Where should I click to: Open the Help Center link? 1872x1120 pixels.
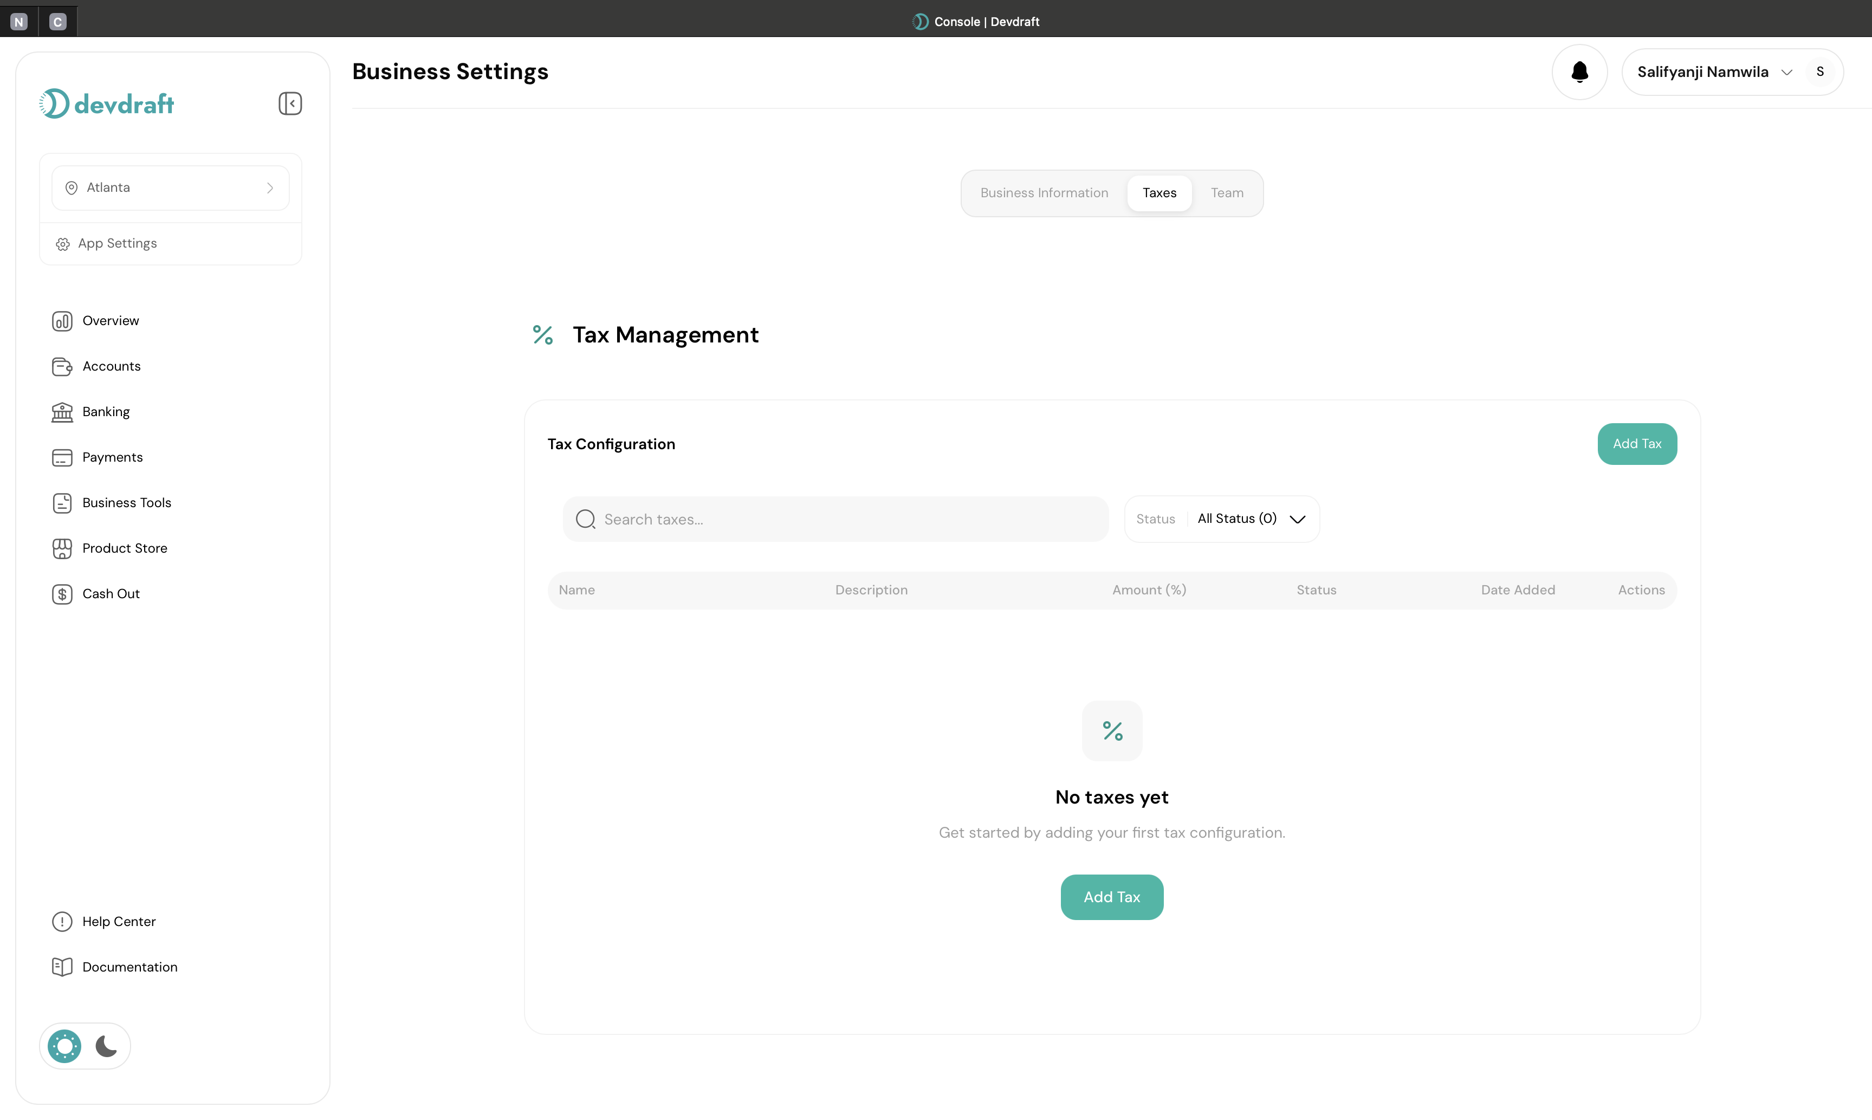click(x=119, y=921)
